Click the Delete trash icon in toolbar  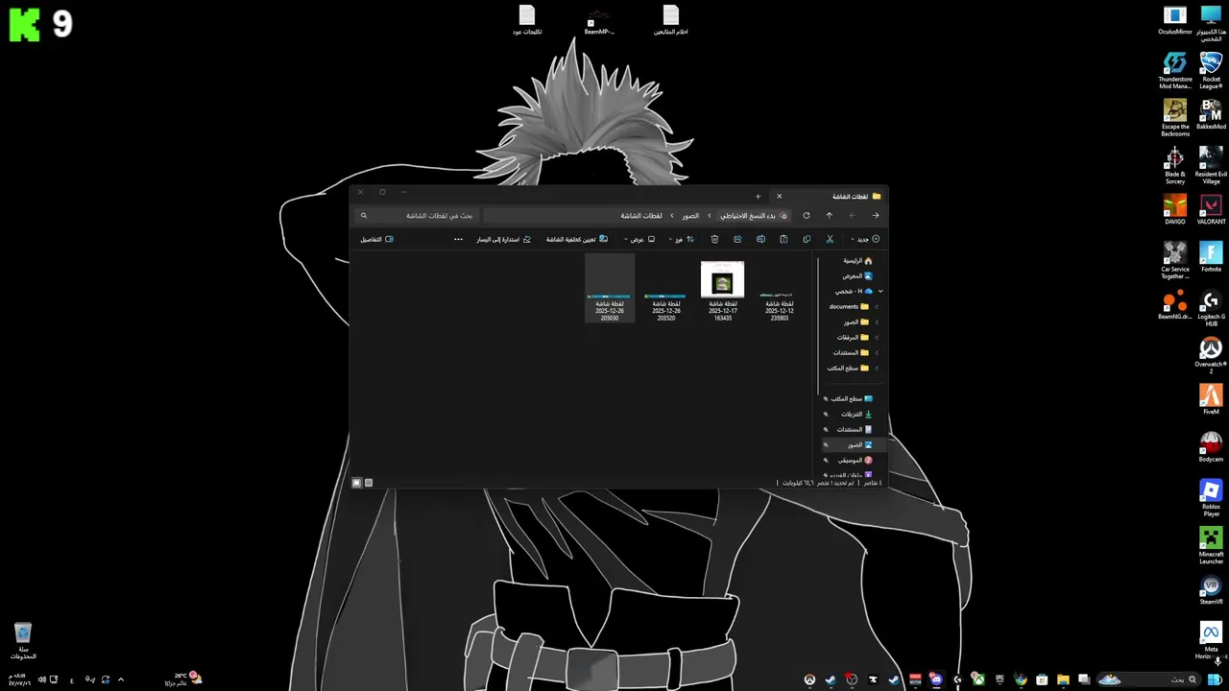click(714, 239)
